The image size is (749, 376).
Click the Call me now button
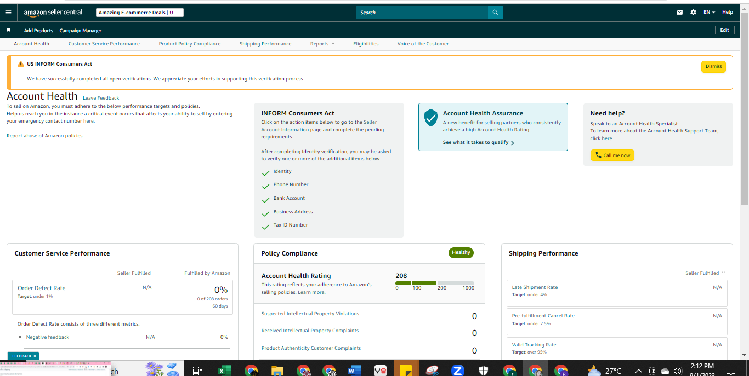(612, 155)
